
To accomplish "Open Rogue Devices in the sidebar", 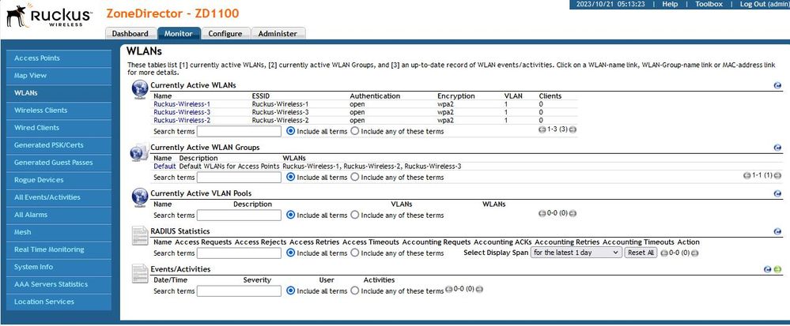I will tap(39, 180).
